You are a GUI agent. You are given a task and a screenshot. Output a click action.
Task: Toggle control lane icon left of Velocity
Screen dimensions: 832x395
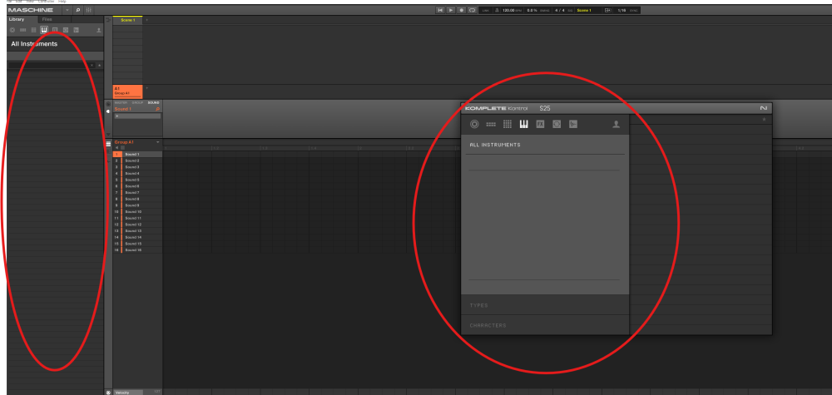108,393
